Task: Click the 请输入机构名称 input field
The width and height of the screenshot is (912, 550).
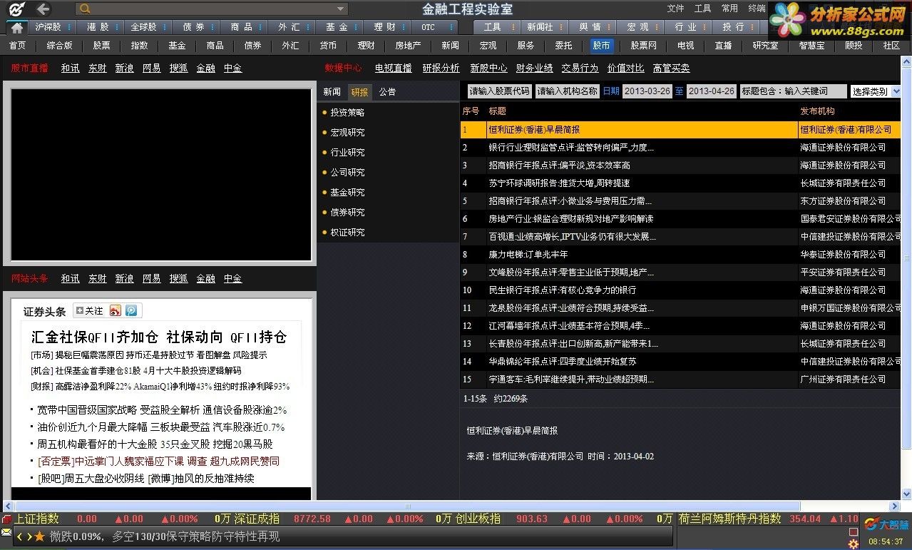Action: coord(568,91)
